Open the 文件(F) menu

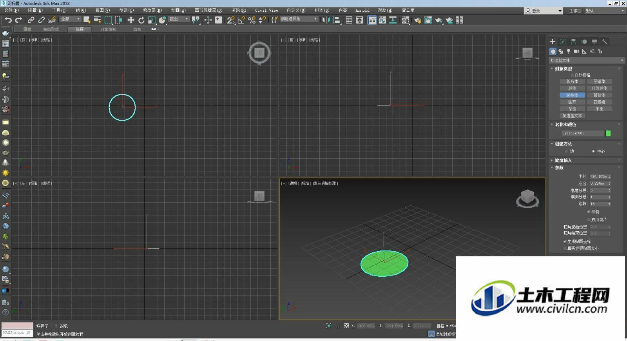pyautogui.click(x=11, y=11)
